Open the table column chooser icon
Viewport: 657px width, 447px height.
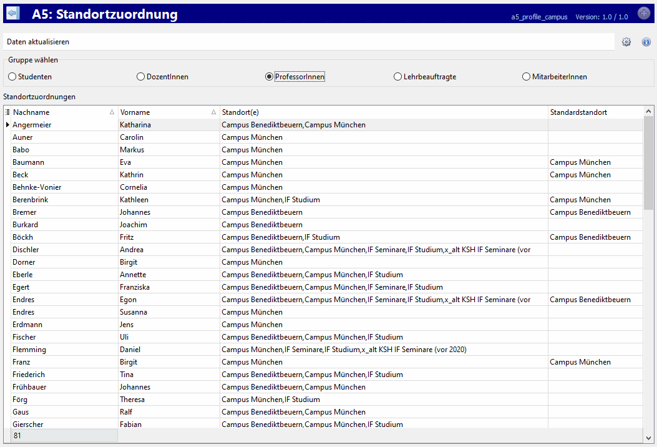click(x=7, y=112)
